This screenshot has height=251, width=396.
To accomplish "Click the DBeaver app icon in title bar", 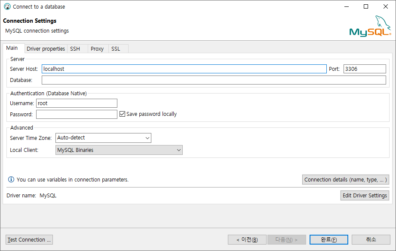I will [7, 6].
